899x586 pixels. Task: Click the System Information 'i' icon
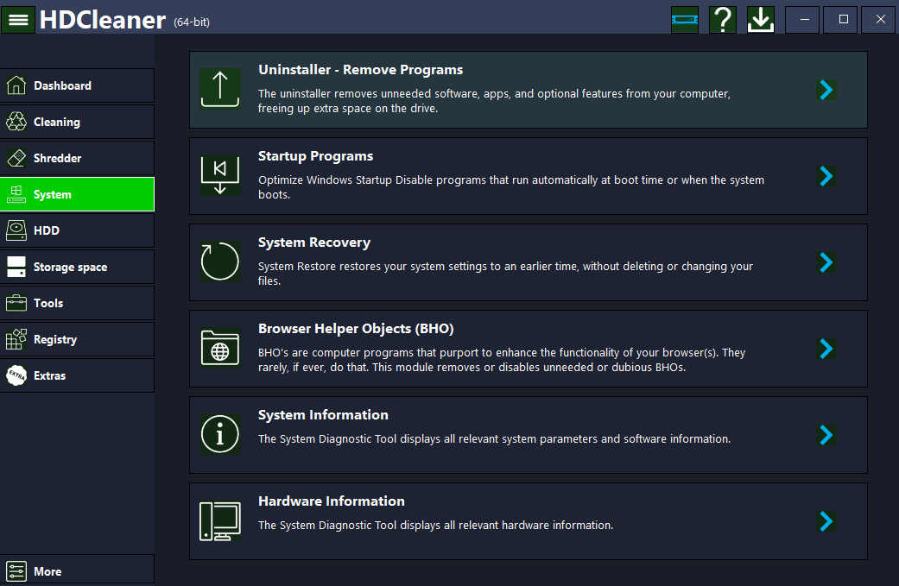point(220,434)
